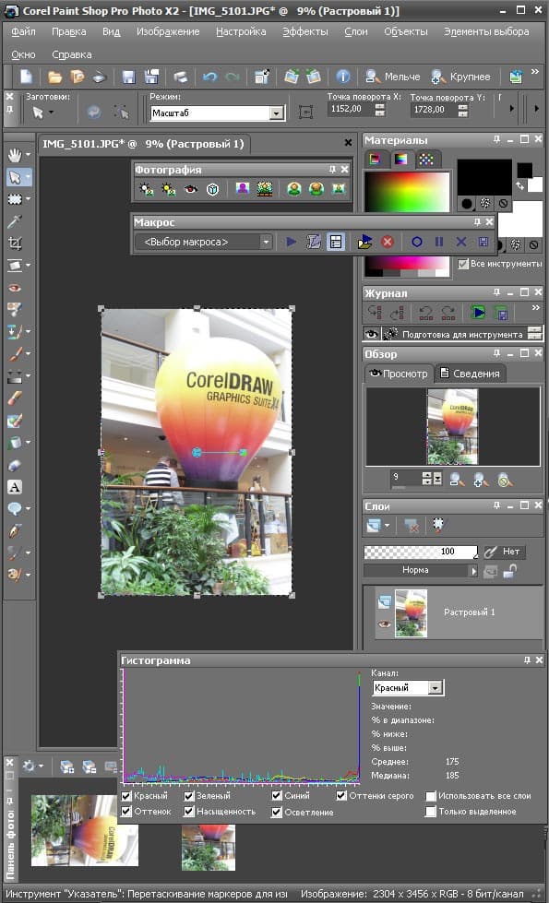The image size is (549, 903).
Task: Open the Режим Масштаб dropdown
Action: [x=277, y=113]
